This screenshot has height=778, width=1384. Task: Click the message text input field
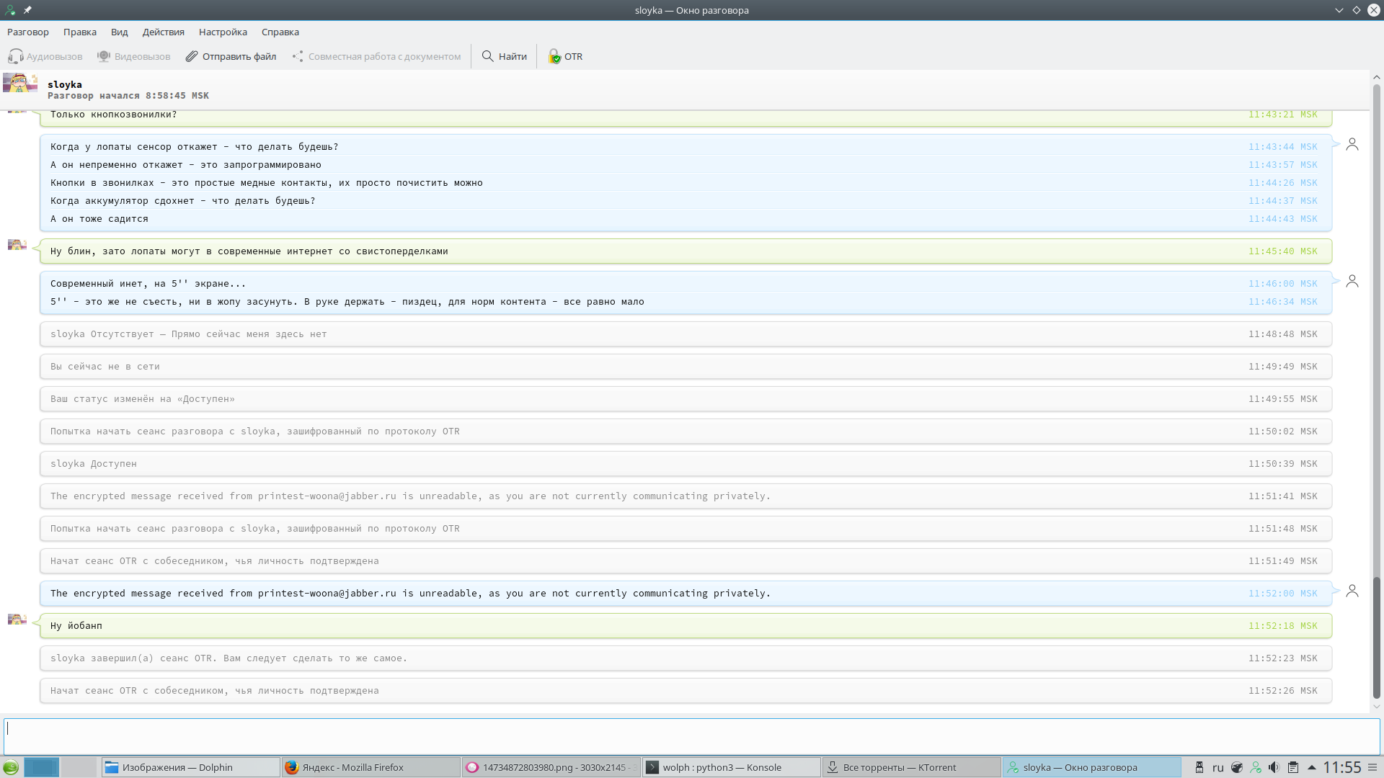[x=691, y=736]
